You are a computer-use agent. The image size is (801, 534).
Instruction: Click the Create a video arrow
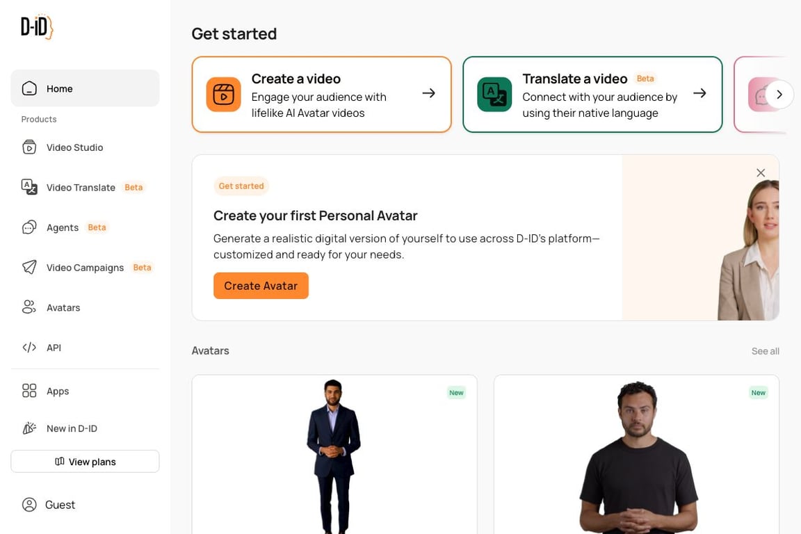click(x=429, y=93)
